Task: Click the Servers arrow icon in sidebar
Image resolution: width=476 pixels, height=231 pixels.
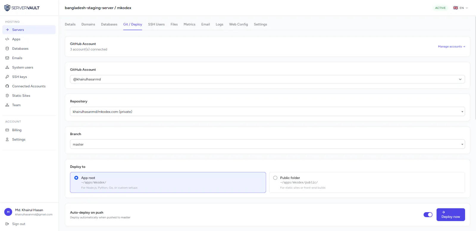Action: click(7, 30)
